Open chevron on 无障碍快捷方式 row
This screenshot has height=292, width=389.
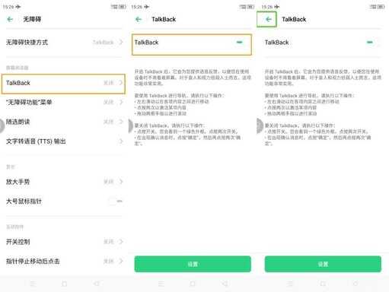121,42
